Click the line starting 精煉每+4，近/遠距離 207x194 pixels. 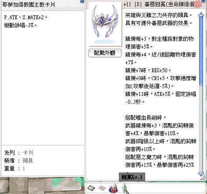161,55
